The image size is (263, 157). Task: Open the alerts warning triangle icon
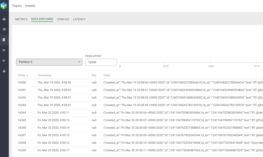coord(4,71)
